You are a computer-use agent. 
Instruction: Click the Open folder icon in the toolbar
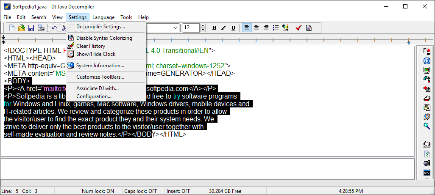[x=21, y=27]
